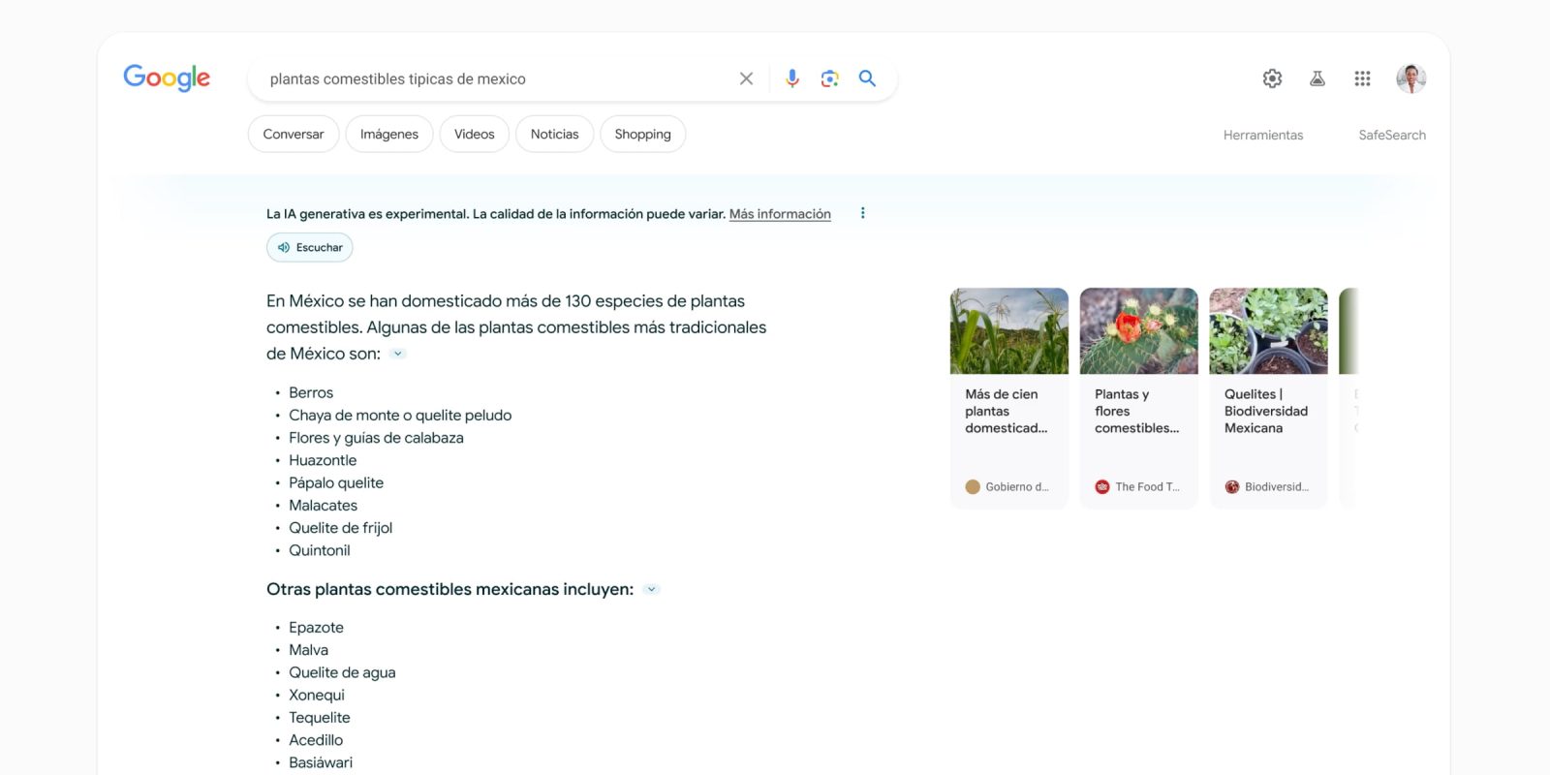Open the account profile picture
Screen dimensions: 1550x775
[1410, 78]
